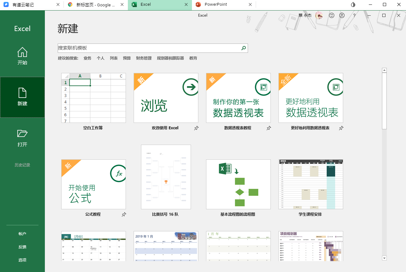Image resolution: width=406 pixels, height=272 pixels.
Task: Close the 有道云笔记 tab
Action: [x=58, y=5]
